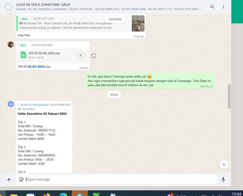
Task: Click the 'Trip 2' label
Action: [22, 147]
